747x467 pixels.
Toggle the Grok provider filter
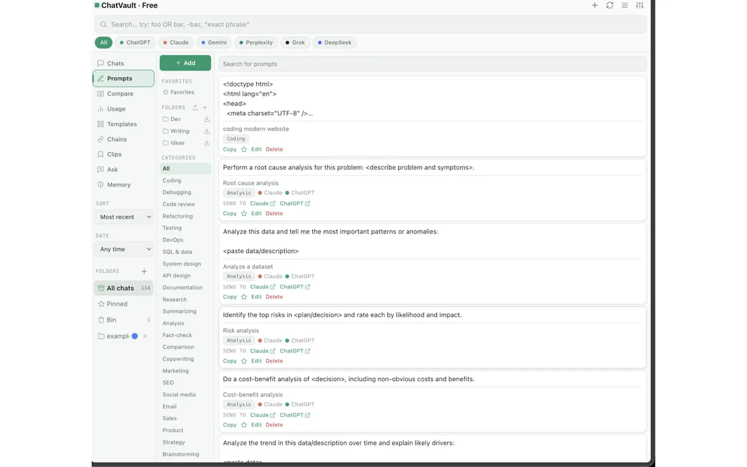pos(295,42)
